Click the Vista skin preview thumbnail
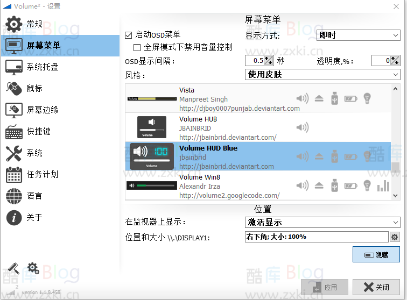 pyautogui.click(x=152, y=98)
